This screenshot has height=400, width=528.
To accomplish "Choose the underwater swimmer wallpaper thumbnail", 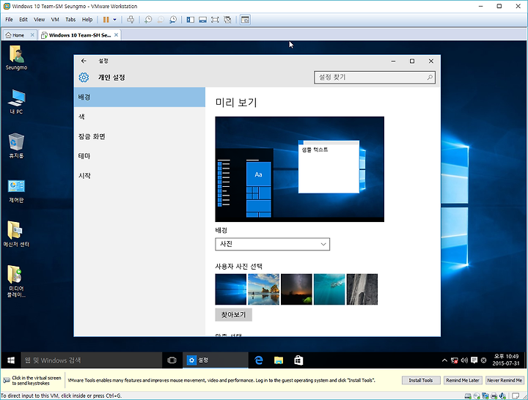I will point(329,289).
